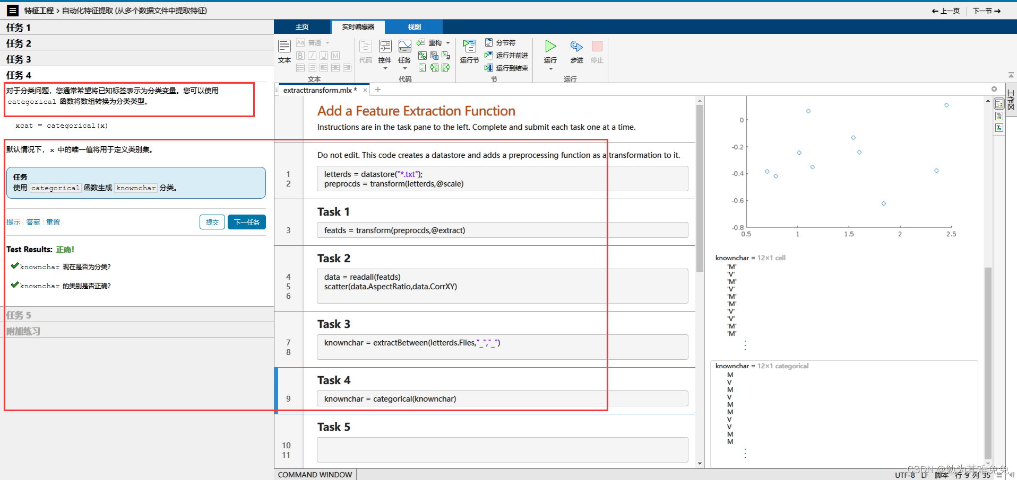Open the 控件 dropdown arrow

(385, 68)
